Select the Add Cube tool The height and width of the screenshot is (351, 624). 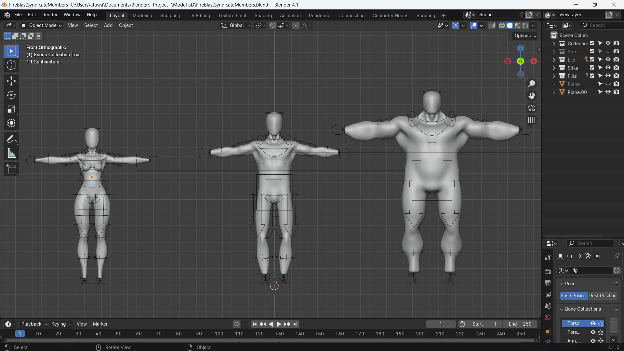click(11, 169)
